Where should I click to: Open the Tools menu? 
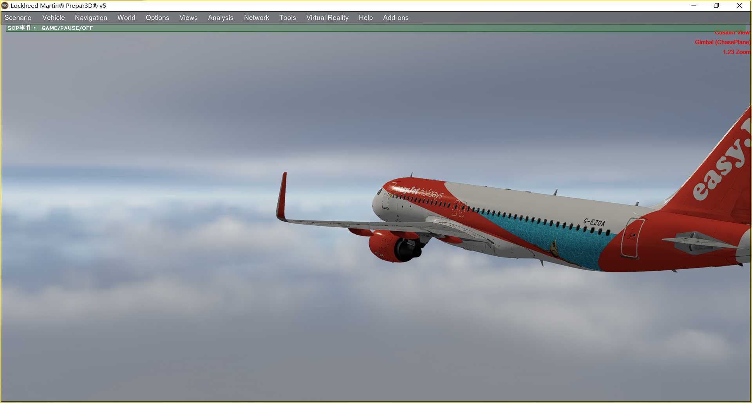pyautogui.click(x=287, y=18)
